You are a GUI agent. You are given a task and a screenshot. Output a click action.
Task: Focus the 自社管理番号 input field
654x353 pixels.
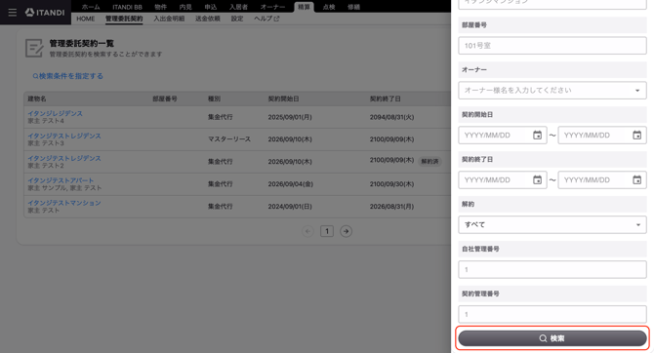(x=552, y=270)
